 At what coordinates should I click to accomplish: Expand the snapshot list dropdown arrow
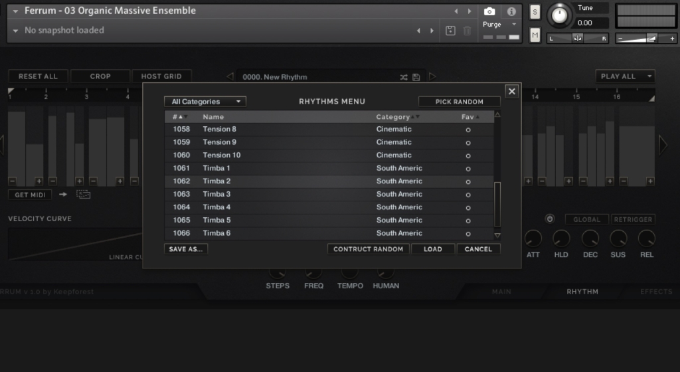pos(16,31)
